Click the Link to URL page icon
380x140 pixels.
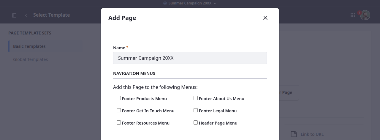point(294,134)
